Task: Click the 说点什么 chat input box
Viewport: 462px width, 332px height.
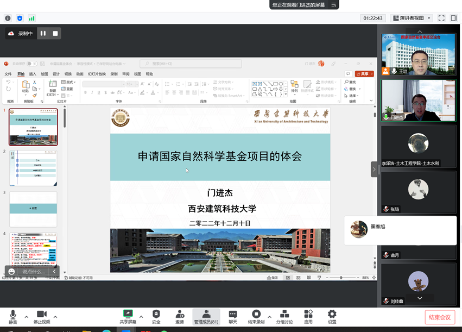Action: (33, 272)
